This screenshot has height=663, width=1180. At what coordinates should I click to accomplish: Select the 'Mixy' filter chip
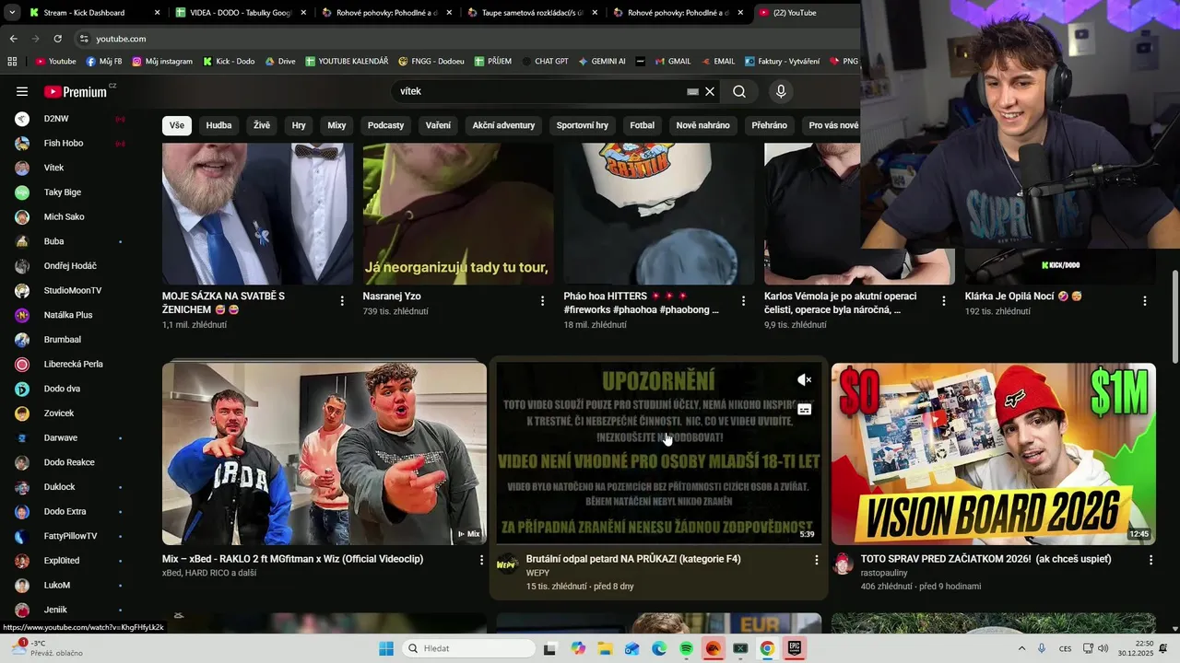tap(336, 125)
